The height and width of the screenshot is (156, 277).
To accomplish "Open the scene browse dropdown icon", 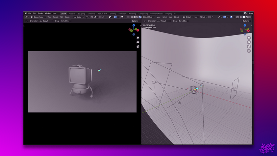I will coord(245,13).
